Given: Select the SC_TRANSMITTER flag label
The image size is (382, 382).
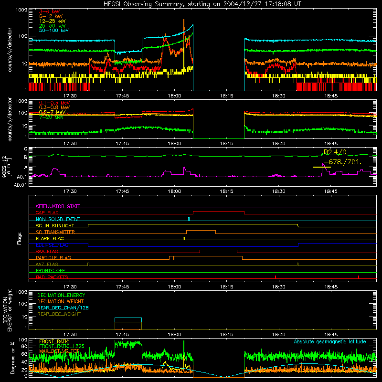Looking at the screenshot, I should (55, 232).
